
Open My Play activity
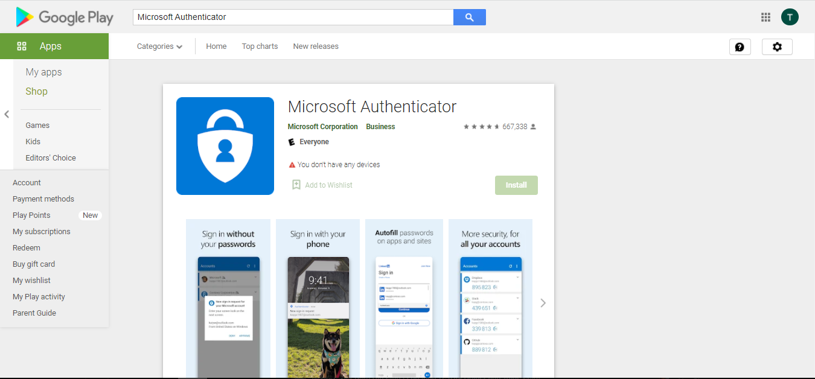click(x=39, y=296)
